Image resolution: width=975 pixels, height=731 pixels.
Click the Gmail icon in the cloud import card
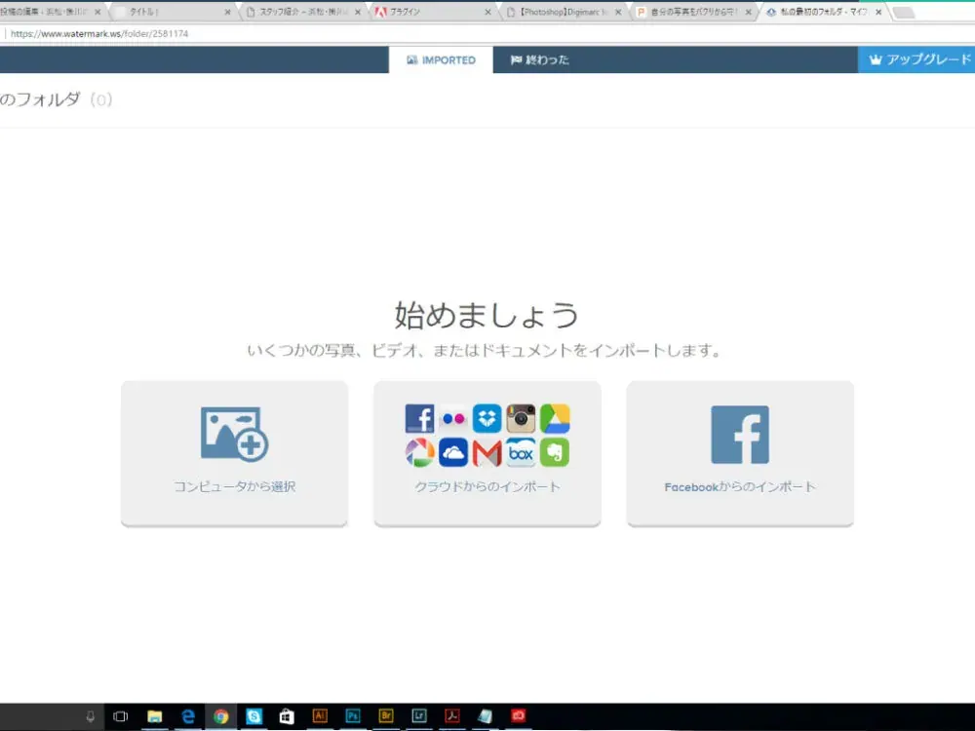[x=487, y=452]
